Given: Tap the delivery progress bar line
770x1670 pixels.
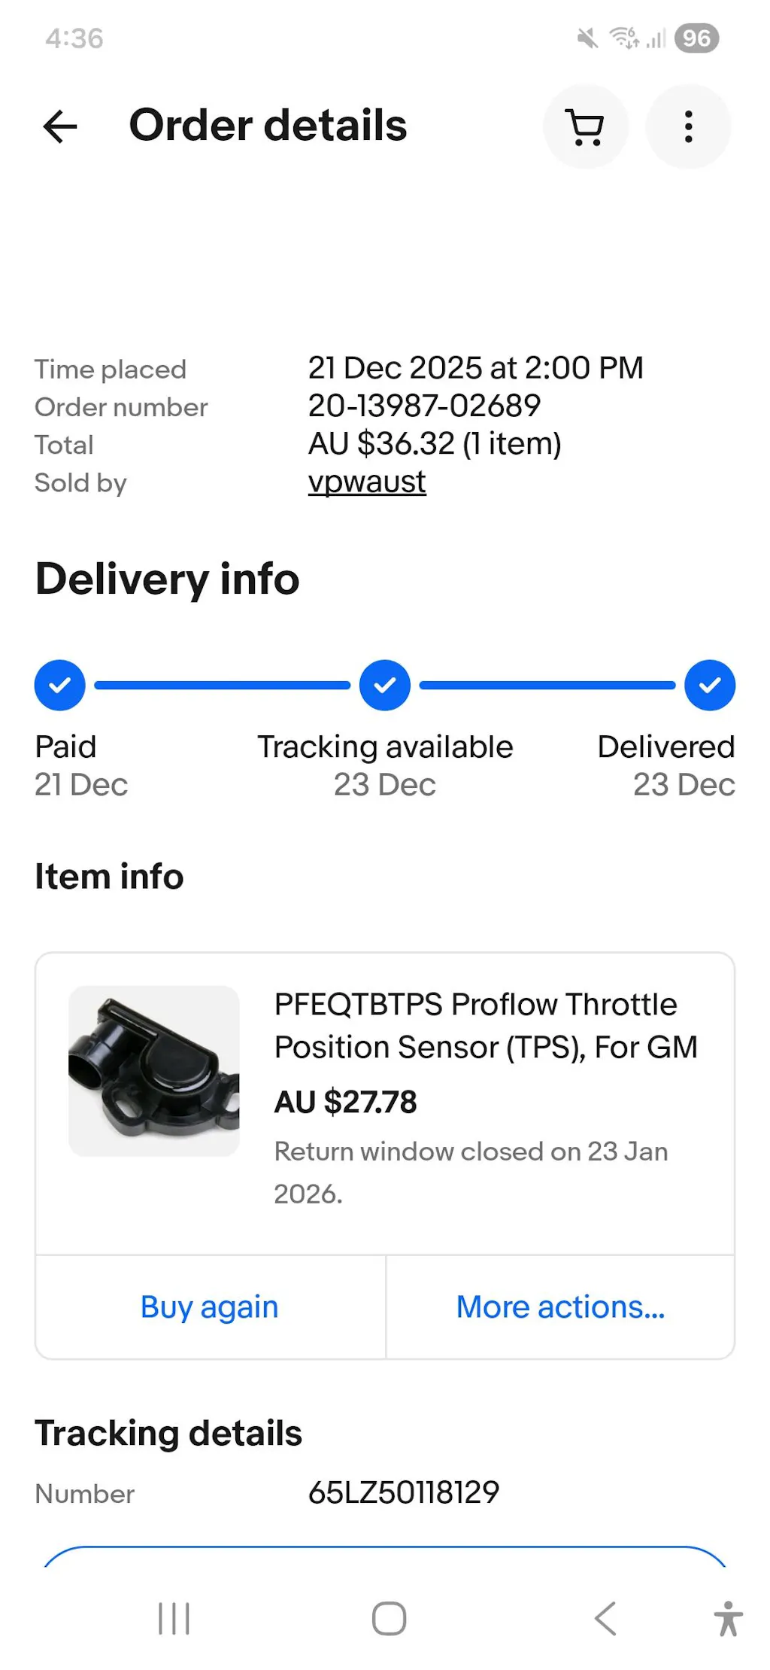Looking at the screenshot, I should coord(223,686).
